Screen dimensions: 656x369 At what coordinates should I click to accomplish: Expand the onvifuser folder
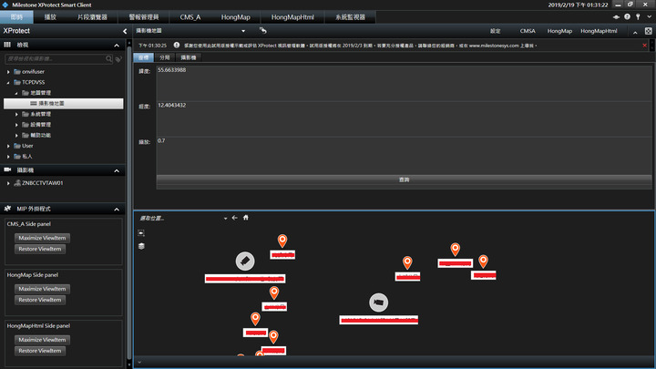coord(7,71)
